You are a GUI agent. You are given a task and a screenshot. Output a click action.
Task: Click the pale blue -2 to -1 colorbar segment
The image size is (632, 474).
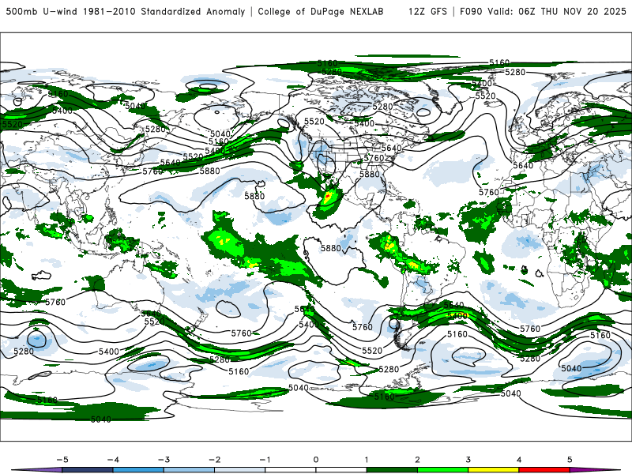[x=240, y=470]
